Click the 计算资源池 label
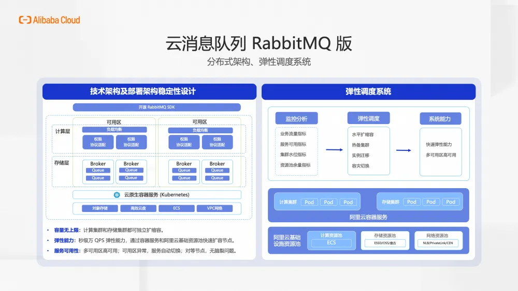Viewport: 518px width, 291px height. (332, 235)
